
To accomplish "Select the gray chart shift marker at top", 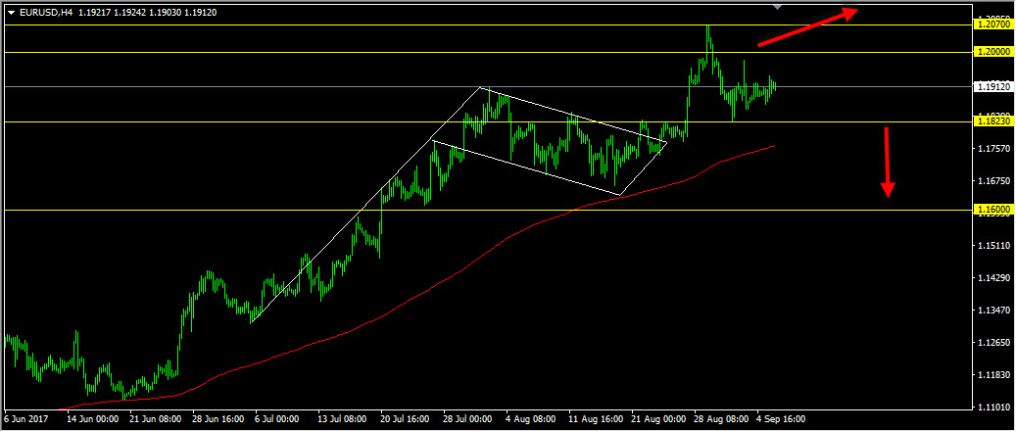I will [778, 7].
